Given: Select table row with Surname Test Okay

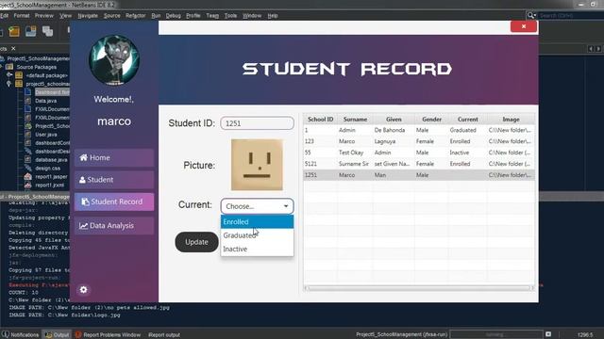Looking at the screenshot, I should [419, 153].
